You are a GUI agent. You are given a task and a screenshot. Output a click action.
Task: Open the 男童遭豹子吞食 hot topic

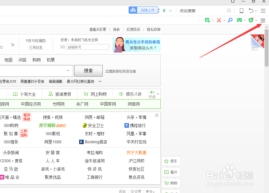pos(33,81)
